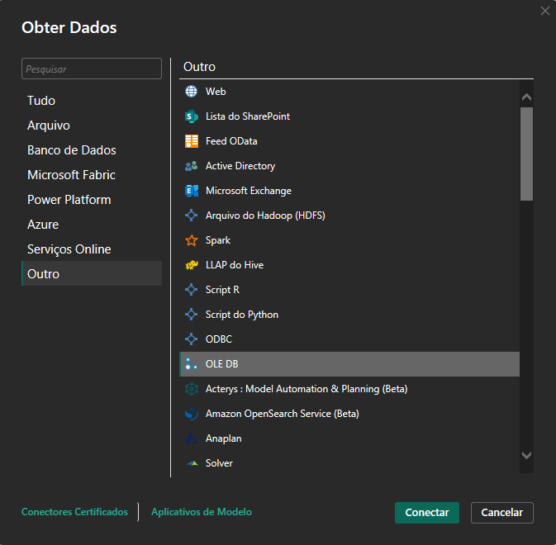The width and height of the screenshot is (556, 545).
Task: Click the Hadoop (HDFS) connector icon
Action: [x=191, y=216]
